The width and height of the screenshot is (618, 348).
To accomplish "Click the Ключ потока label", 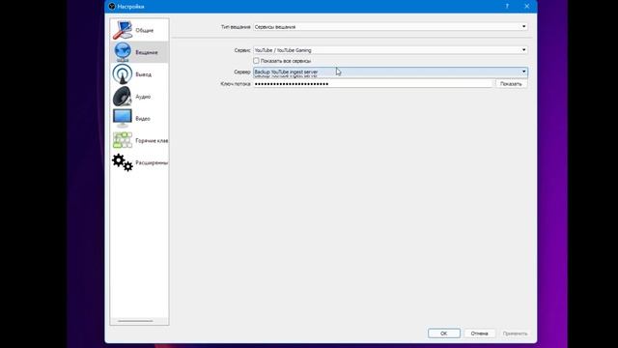I will [x=236, y=84].
